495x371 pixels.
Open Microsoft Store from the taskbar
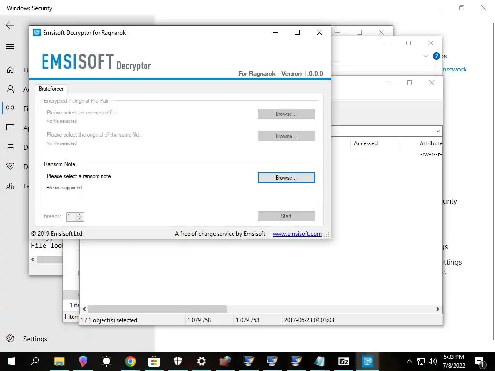coord(154,361)
